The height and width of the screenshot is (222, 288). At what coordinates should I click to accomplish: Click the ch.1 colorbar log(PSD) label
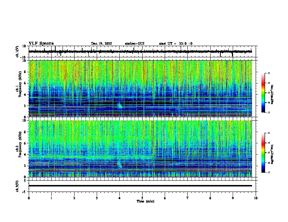[272, 95]
